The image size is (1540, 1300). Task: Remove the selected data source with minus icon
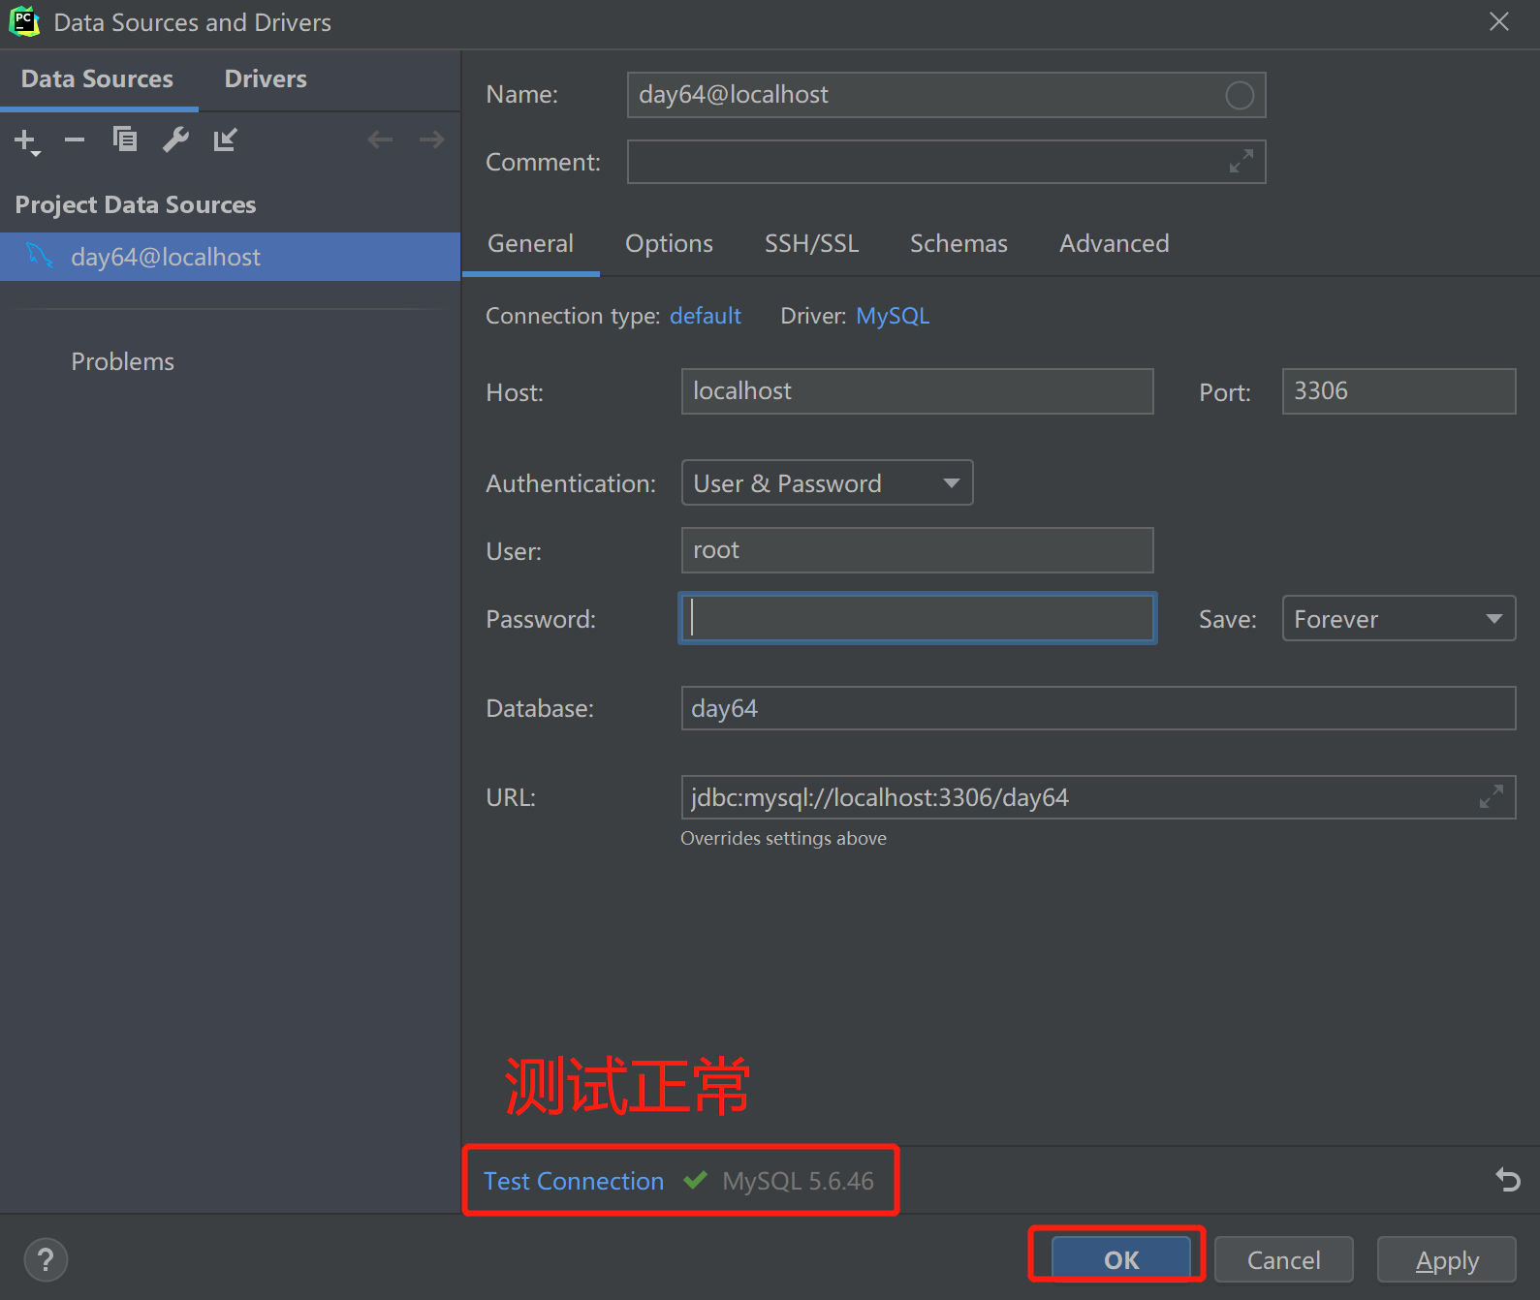[x=75, y=140]
